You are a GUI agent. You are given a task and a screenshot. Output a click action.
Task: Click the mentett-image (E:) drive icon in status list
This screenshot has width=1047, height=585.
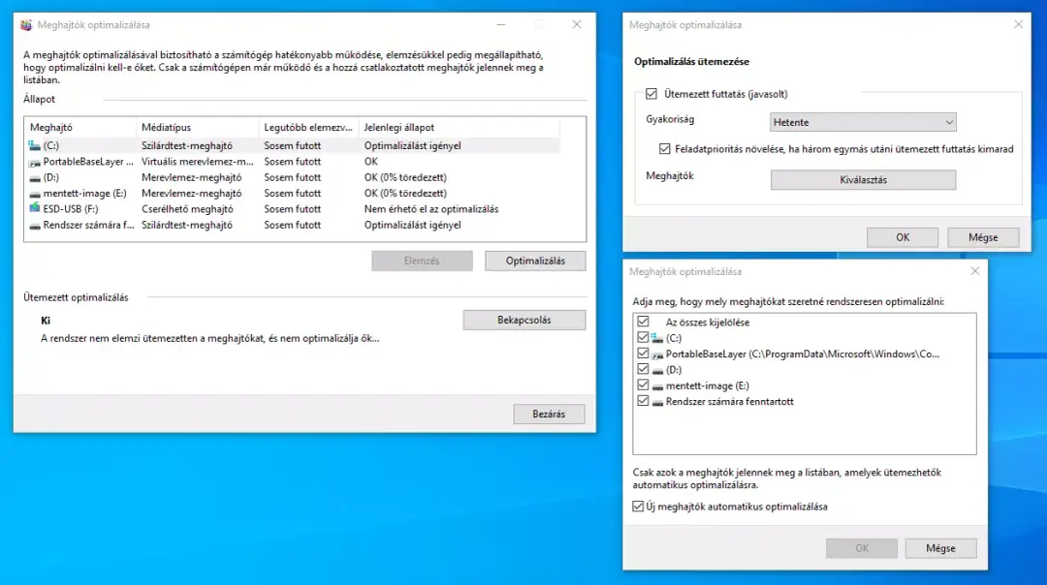35,194
